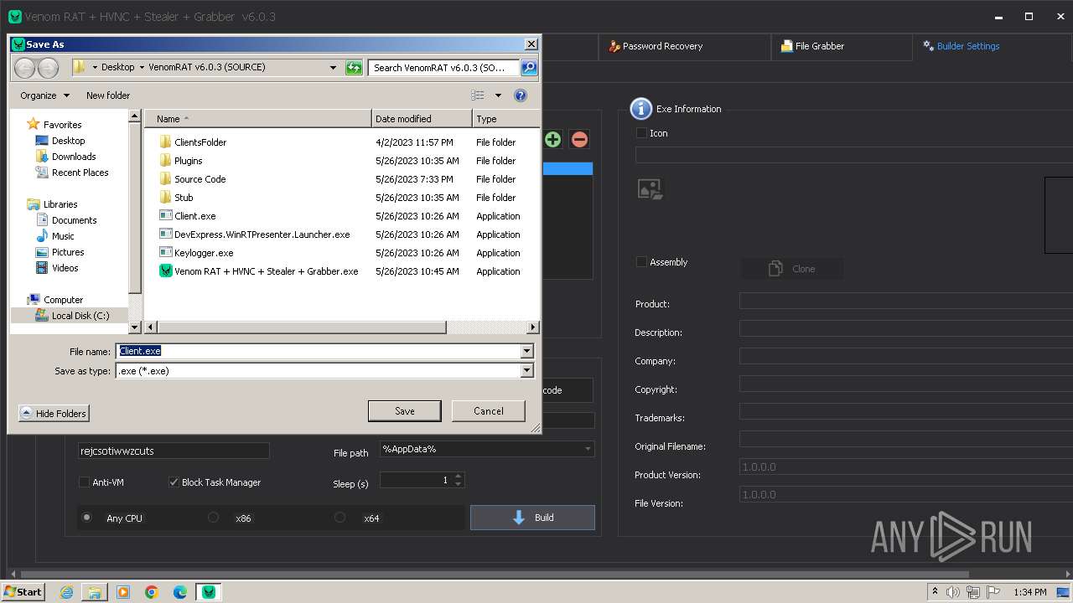The image size is (1073, 603).
Task: Click the Clone button
Action: click(x=792, y=269)
